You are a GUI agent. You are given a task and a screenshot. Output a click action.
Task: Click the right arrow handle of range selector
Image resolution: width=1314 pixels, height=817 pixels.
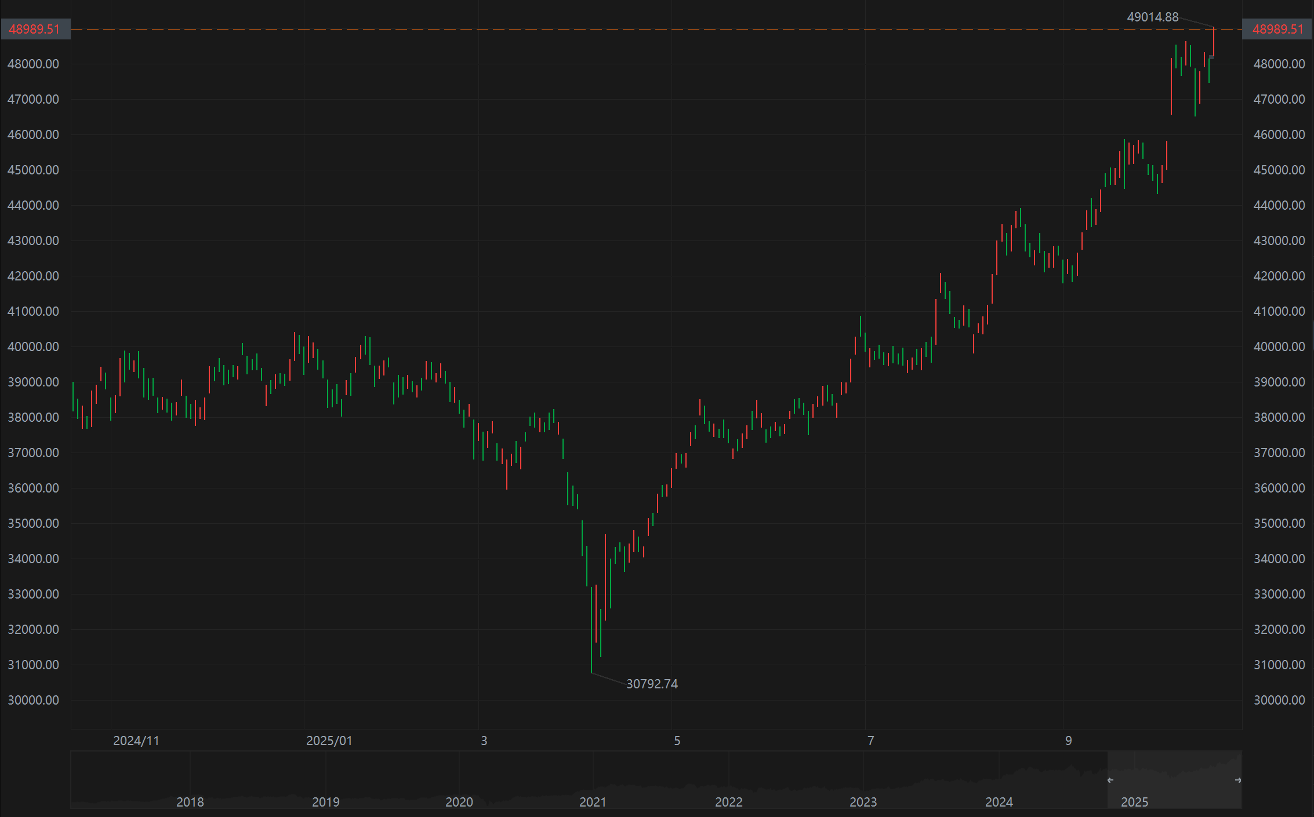(1238, 780)
